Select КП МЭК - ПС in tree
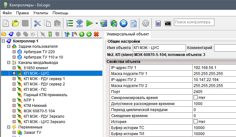This screenshot has height=137, width=236. pos(35,90)
